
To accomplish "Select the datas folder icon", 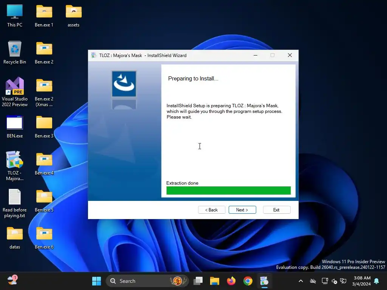I will click(15, 238).
